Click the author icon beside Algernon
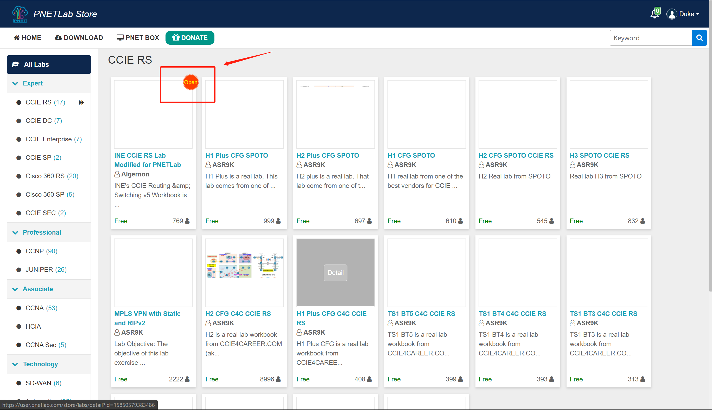712x410 pixels. click(x=117, y=174)
